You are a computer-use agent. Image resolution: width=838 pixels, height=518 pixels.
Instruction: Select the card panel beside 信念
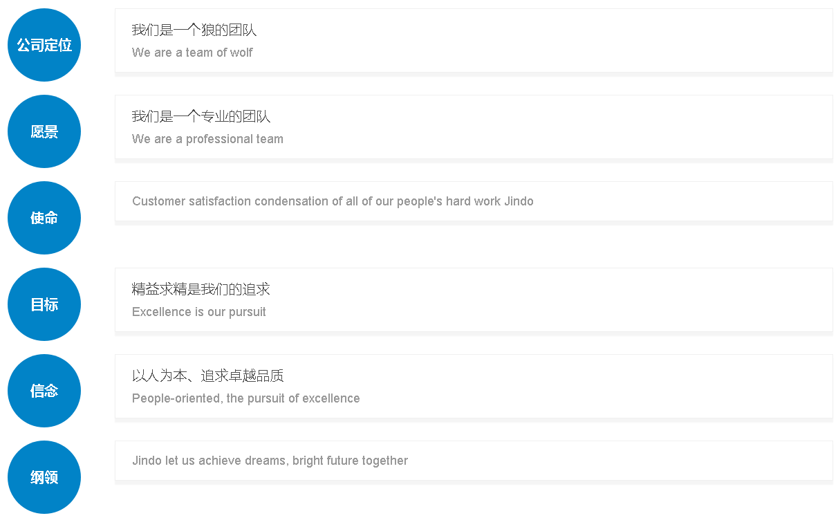point(553,386)
